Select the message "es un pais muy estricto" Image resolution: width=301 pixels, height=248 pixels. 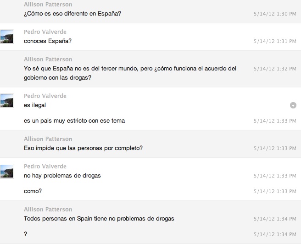[74, 121]
